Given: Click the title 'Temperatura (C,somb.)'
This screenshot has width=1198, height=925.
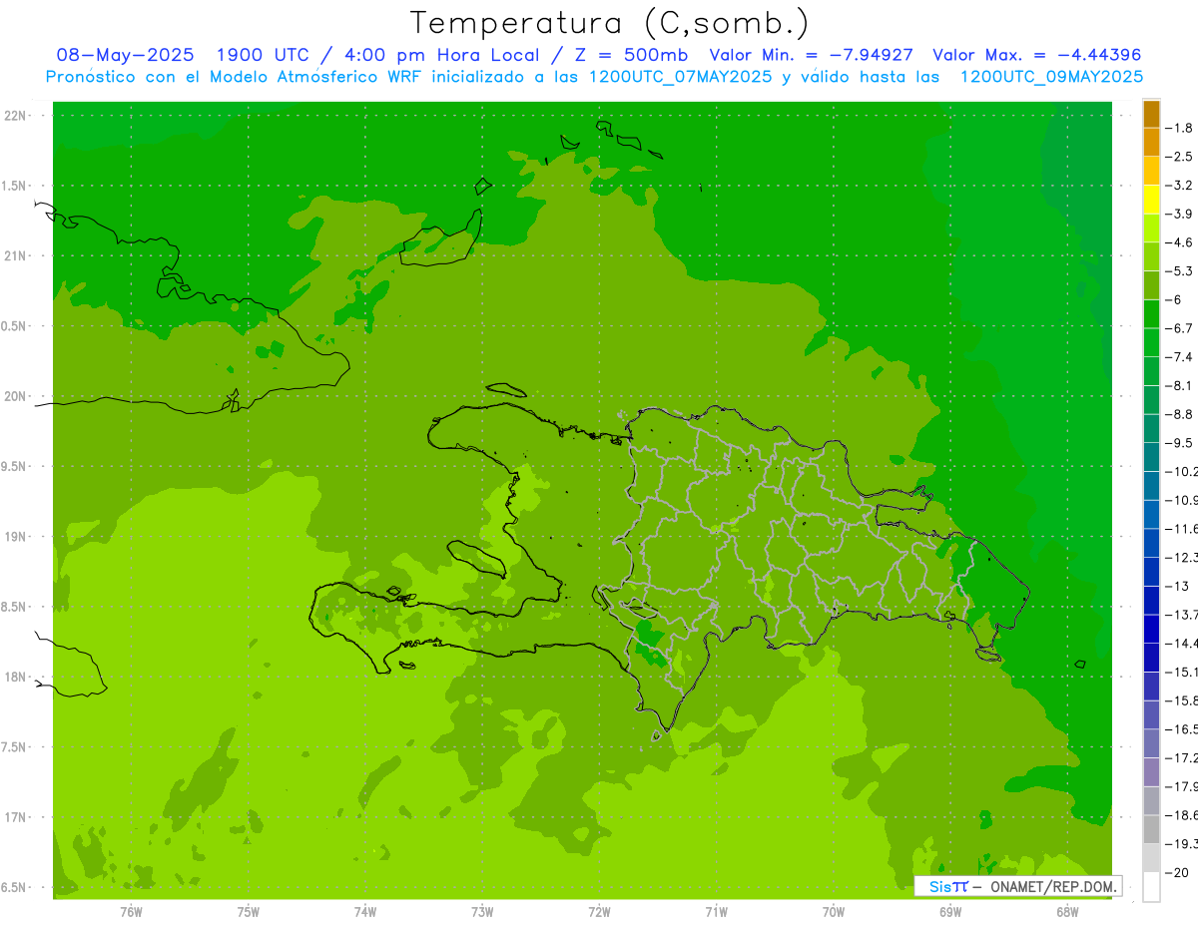Looking at the screenshot, I should [610, 23].
